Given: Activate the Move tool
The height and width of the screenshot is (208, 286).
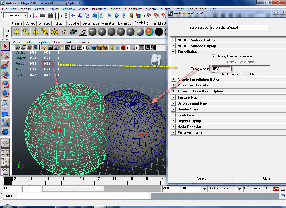Looking at the screenshot, I should click(5, 75).
